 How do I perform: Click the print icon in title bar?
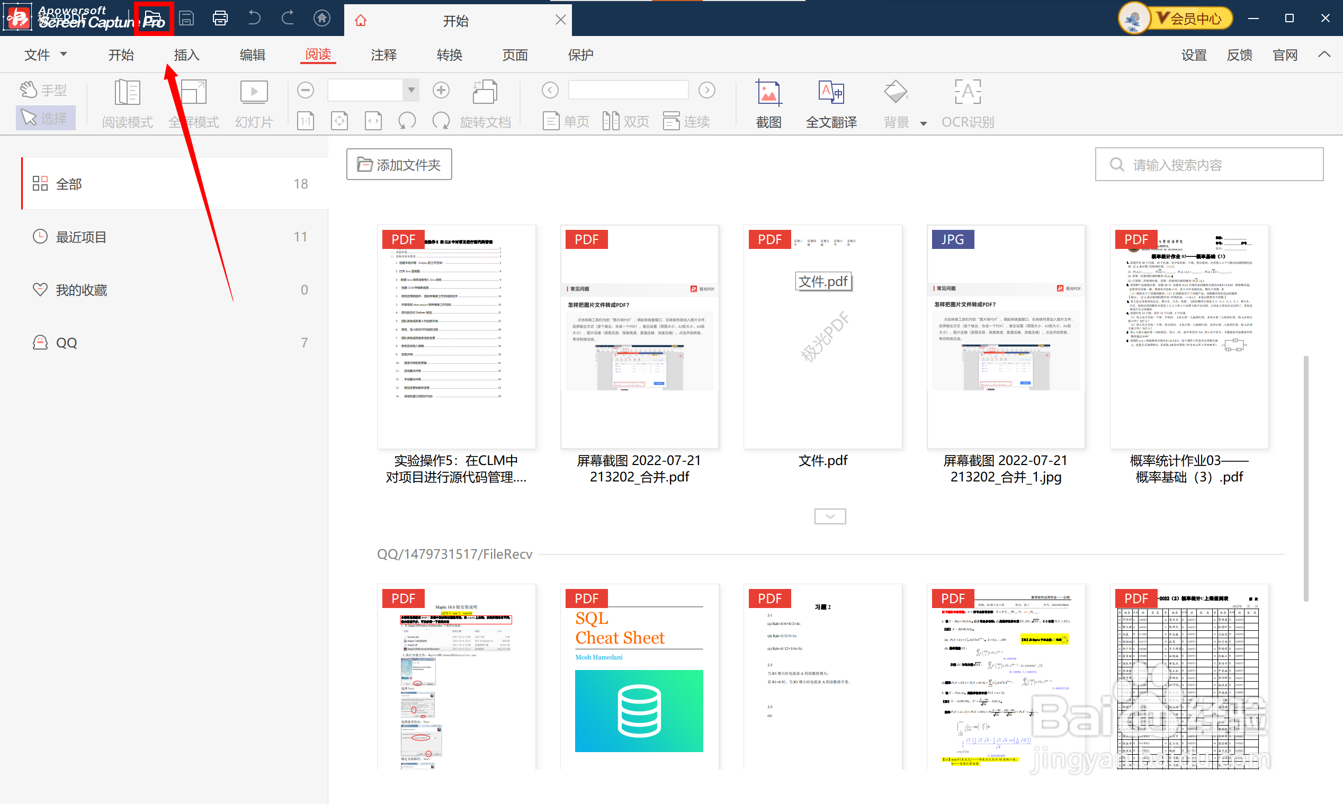(x=220, y=19)
